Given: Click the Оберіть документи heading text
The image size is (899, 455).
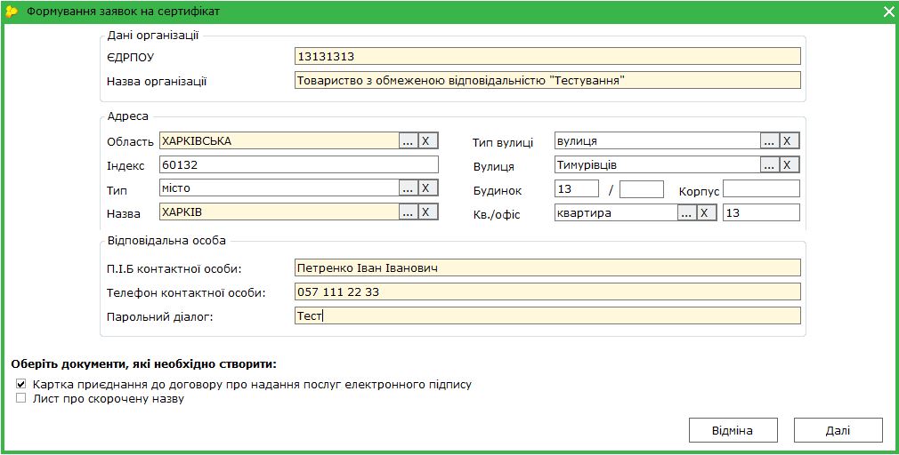Looking at the screenshot, I should (x=143, y=364).
